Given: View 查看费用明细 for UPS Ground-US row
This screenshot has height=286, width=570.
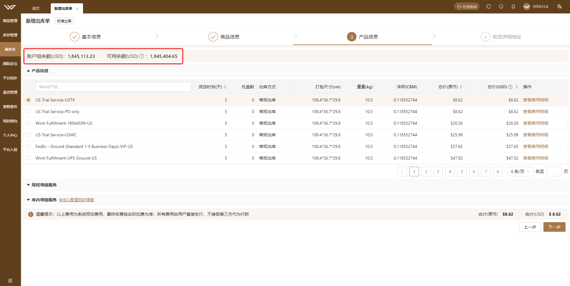Looking at the screenshot, I should [536, 158].
